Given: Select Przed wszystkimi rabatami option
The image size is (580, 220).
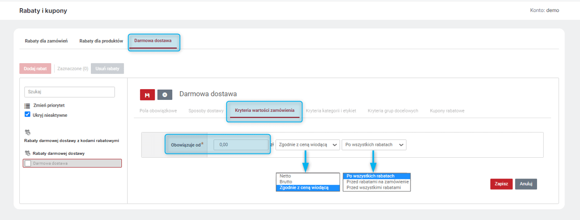Looking at the screenshot, I should (377, 188).
